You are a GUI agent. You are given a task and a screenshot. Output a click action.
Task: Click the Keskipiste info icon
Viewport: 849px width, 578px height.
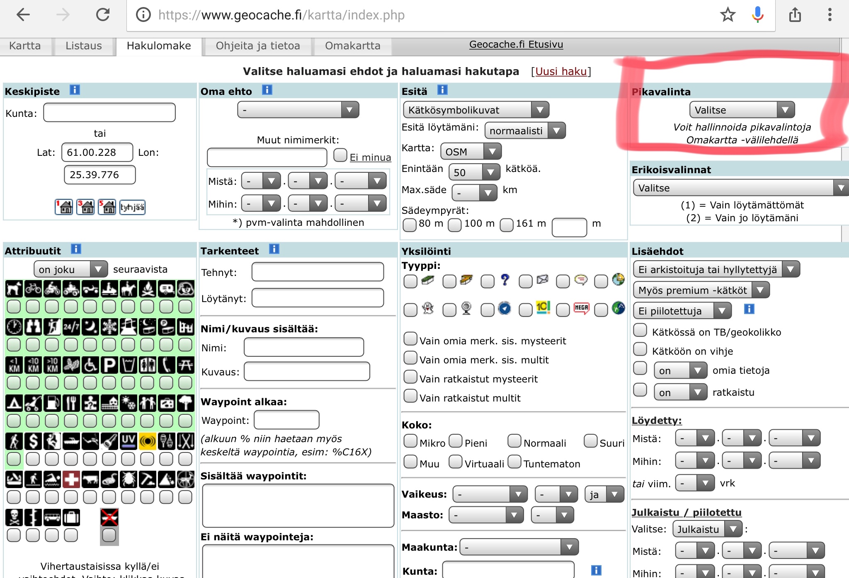(75, 90)
